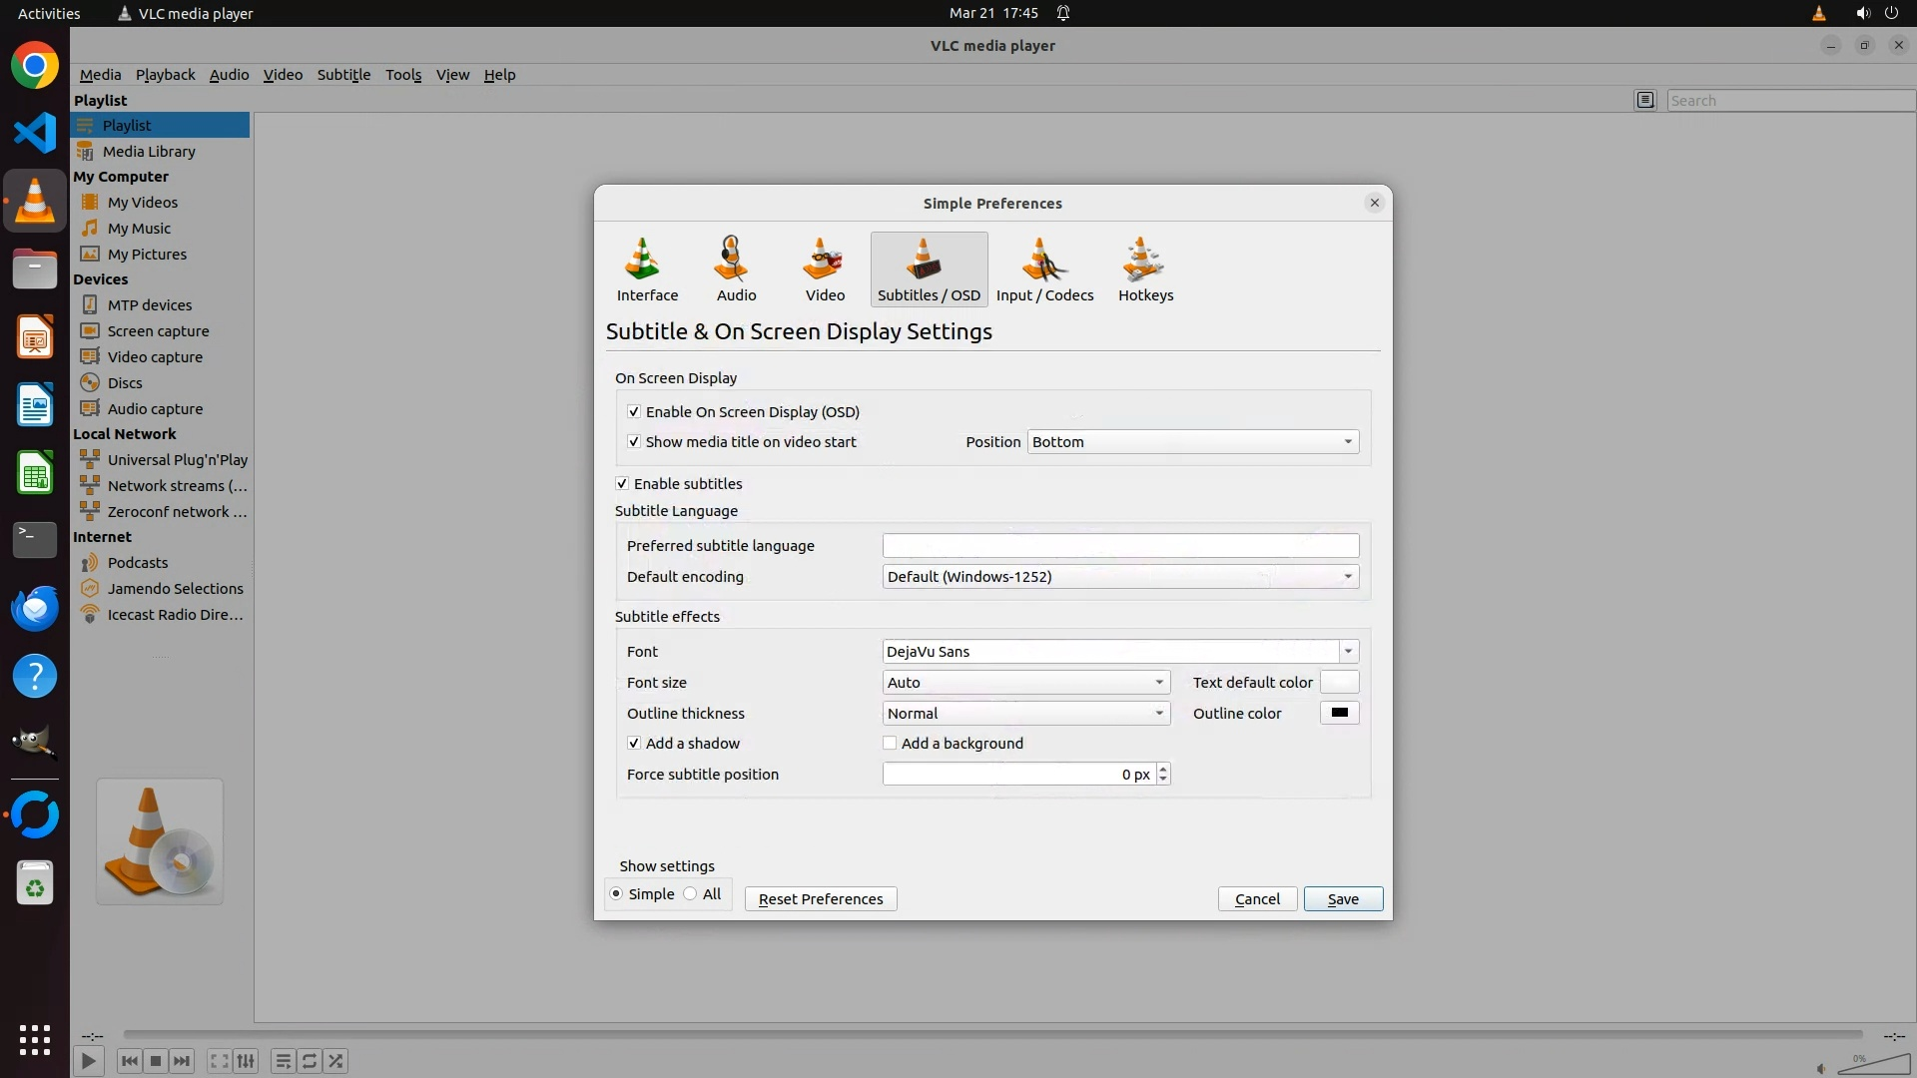Open the Tools menu
This screenshot has width=1917, height=1078.
point(403,75)
